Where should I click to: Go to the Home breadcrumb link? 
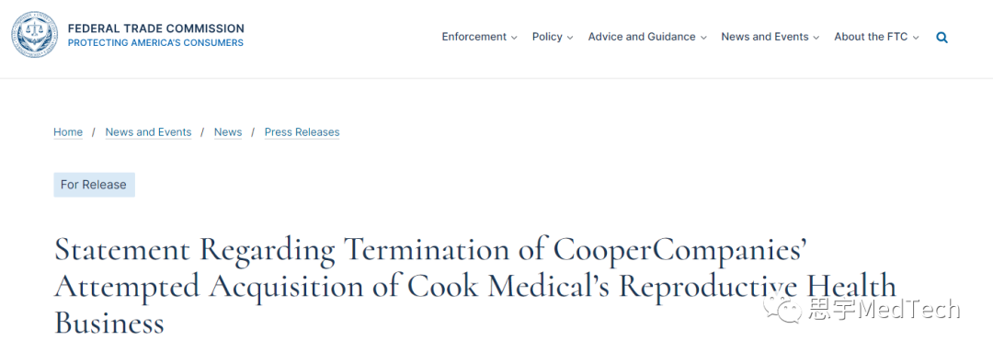point(68,131)
